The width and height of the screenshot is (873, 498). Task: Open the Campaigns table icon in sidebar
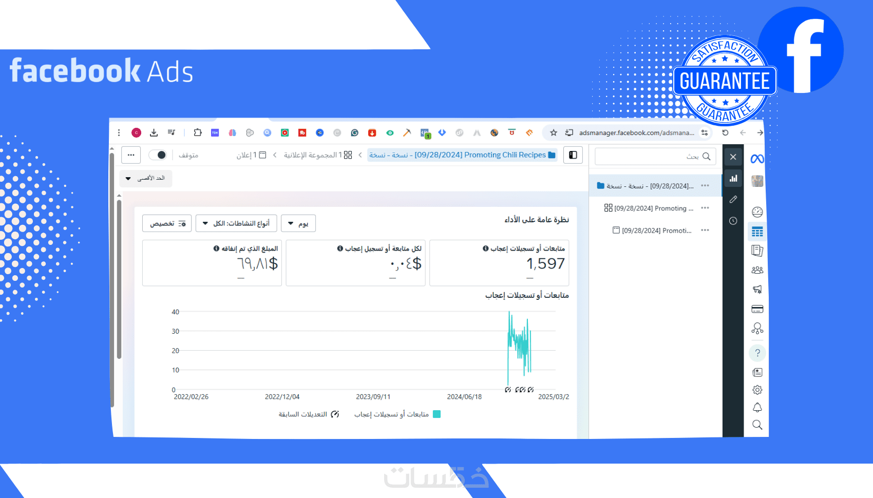[757, 232]
